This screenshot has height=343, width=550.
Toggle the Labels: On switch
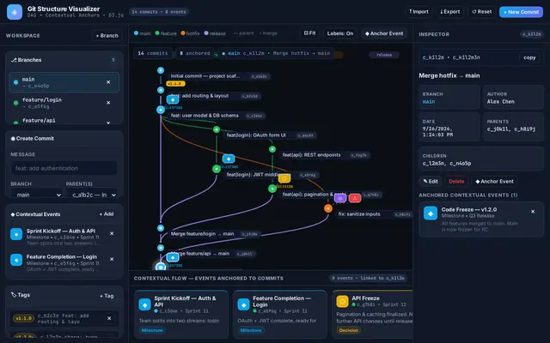[x=340, y=33]
